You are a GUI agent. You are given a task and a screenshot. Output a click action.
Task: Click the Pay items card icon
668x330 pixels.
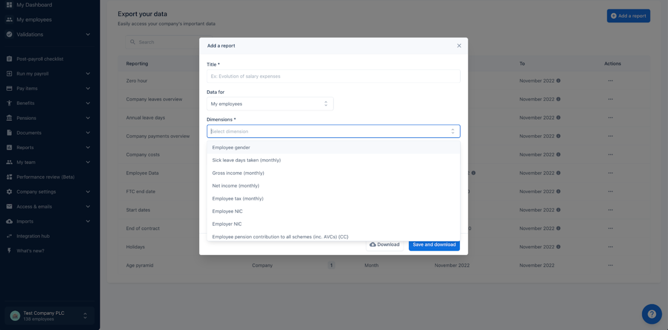click(9, 88)
